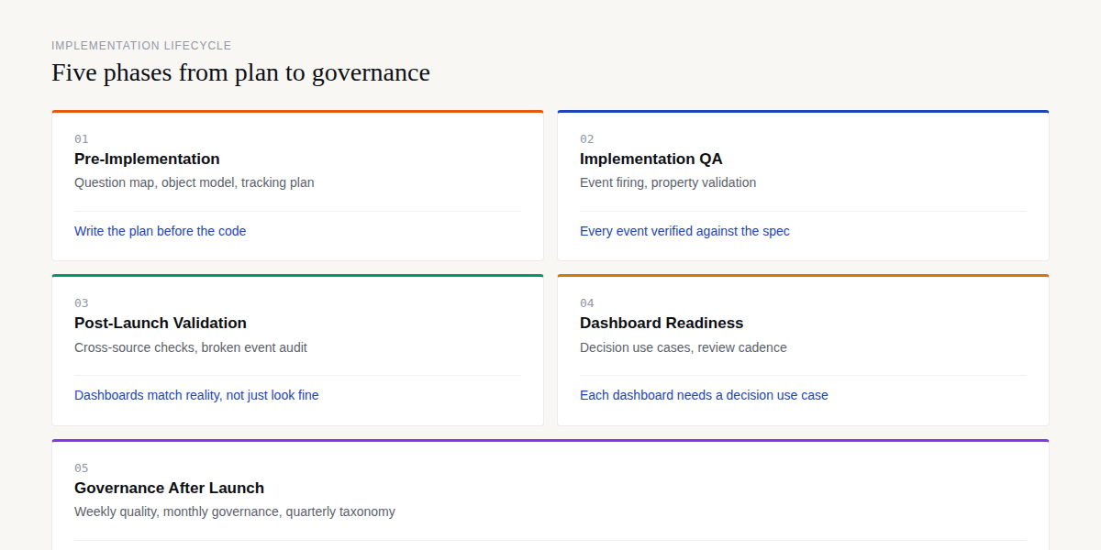Select the Post-Launch Validation card title

161,323
